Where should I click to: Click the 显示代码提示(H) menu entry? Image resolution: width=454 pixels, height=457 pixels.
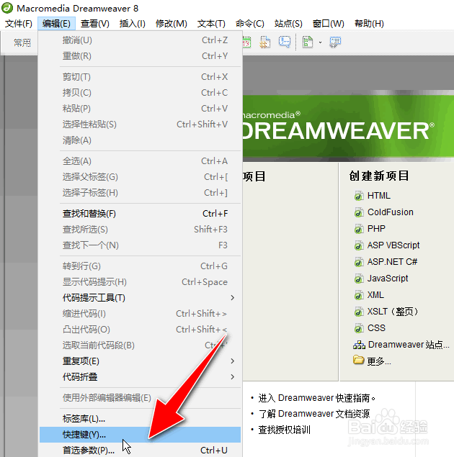click(140, 282)
